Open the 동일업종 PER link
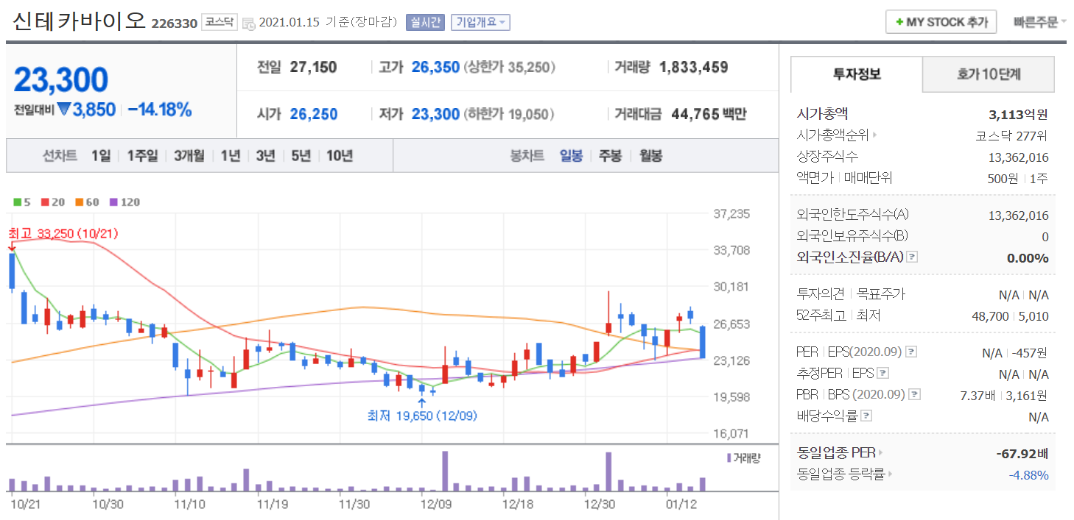 [x=839, y=452]
